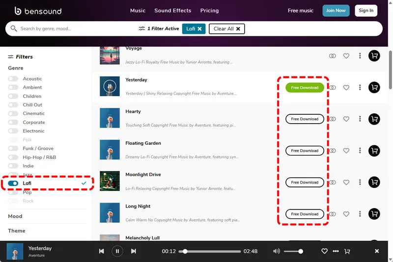Open the Sound Effects menu
This screenshot has width=393, height=262.
tap(173, 10)
